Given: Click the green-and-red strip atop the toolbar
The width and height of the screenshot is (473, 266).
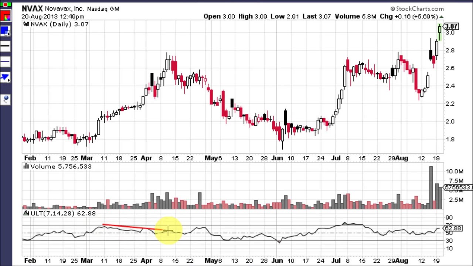Looking at the screenshot, I should pos(6,4).
